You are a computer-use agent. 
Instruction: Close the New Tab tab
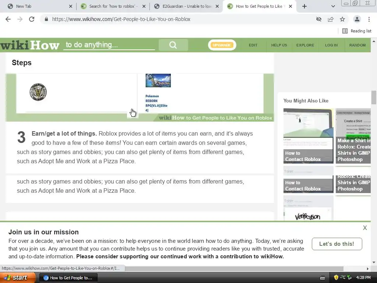70,6
